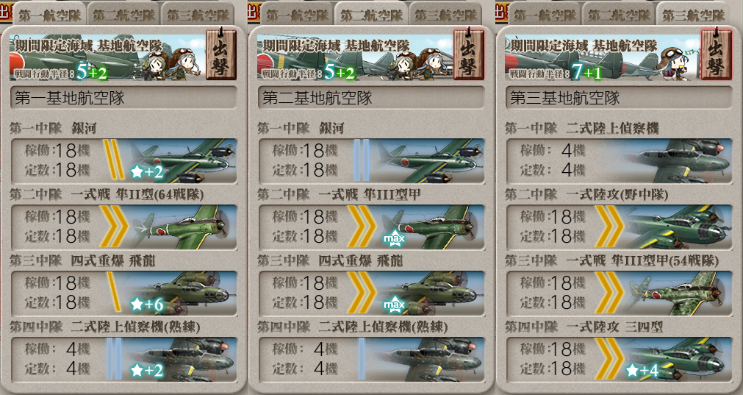Select the 隼II型(64戦隊) fighter plane image
The width and height of the screenshot is (743, 395).
click(x=182, y=227)
